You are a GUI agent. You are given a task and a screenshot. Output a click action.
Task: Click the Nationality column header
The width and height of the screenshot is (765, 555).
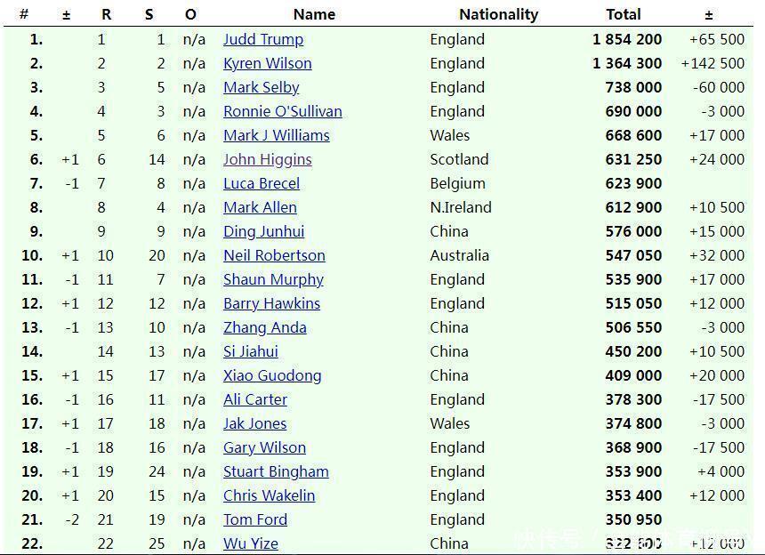[498, 14]
